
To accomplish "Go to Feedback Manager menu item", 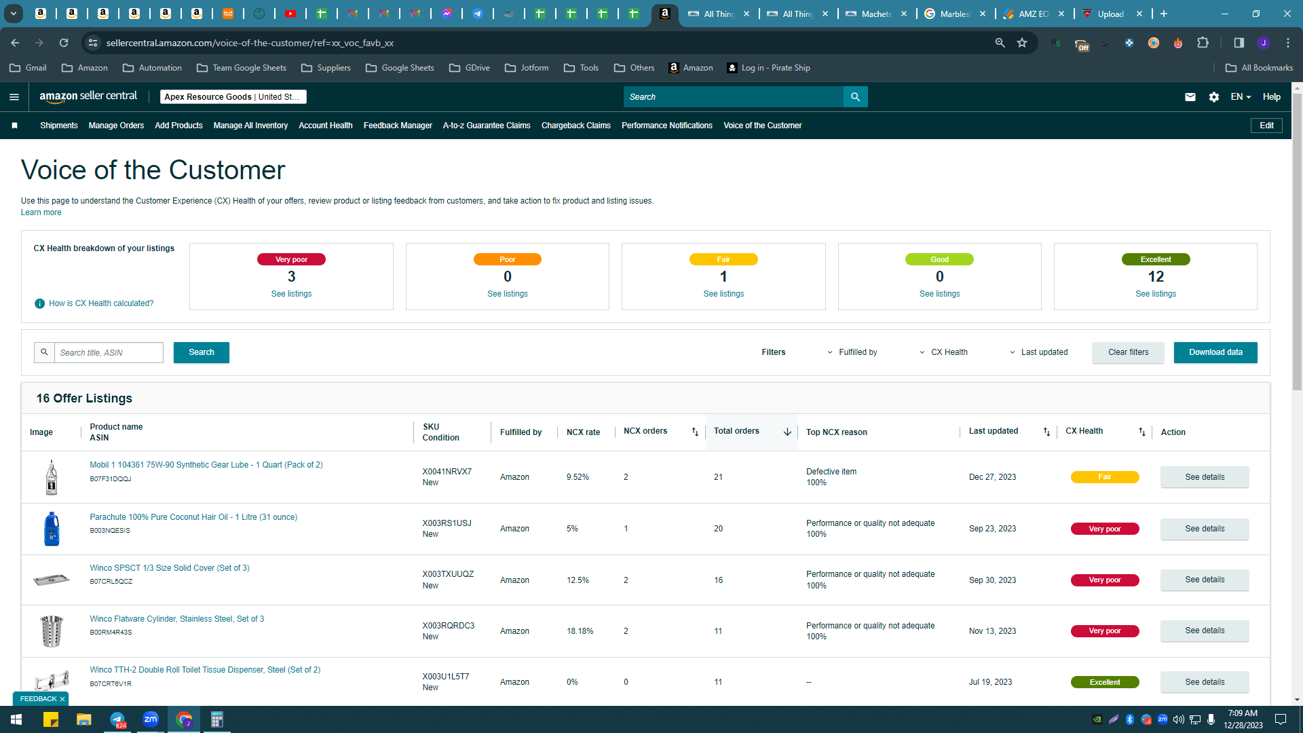I will (x=398, y=126).
